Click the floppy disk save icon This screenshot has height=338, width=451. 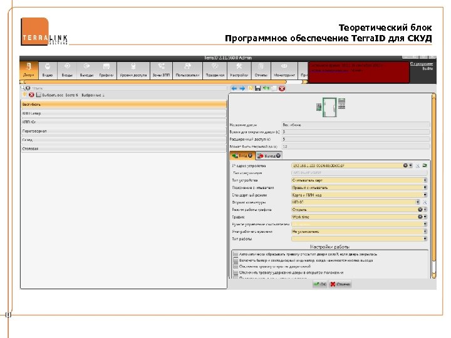(x=257, y=88)
